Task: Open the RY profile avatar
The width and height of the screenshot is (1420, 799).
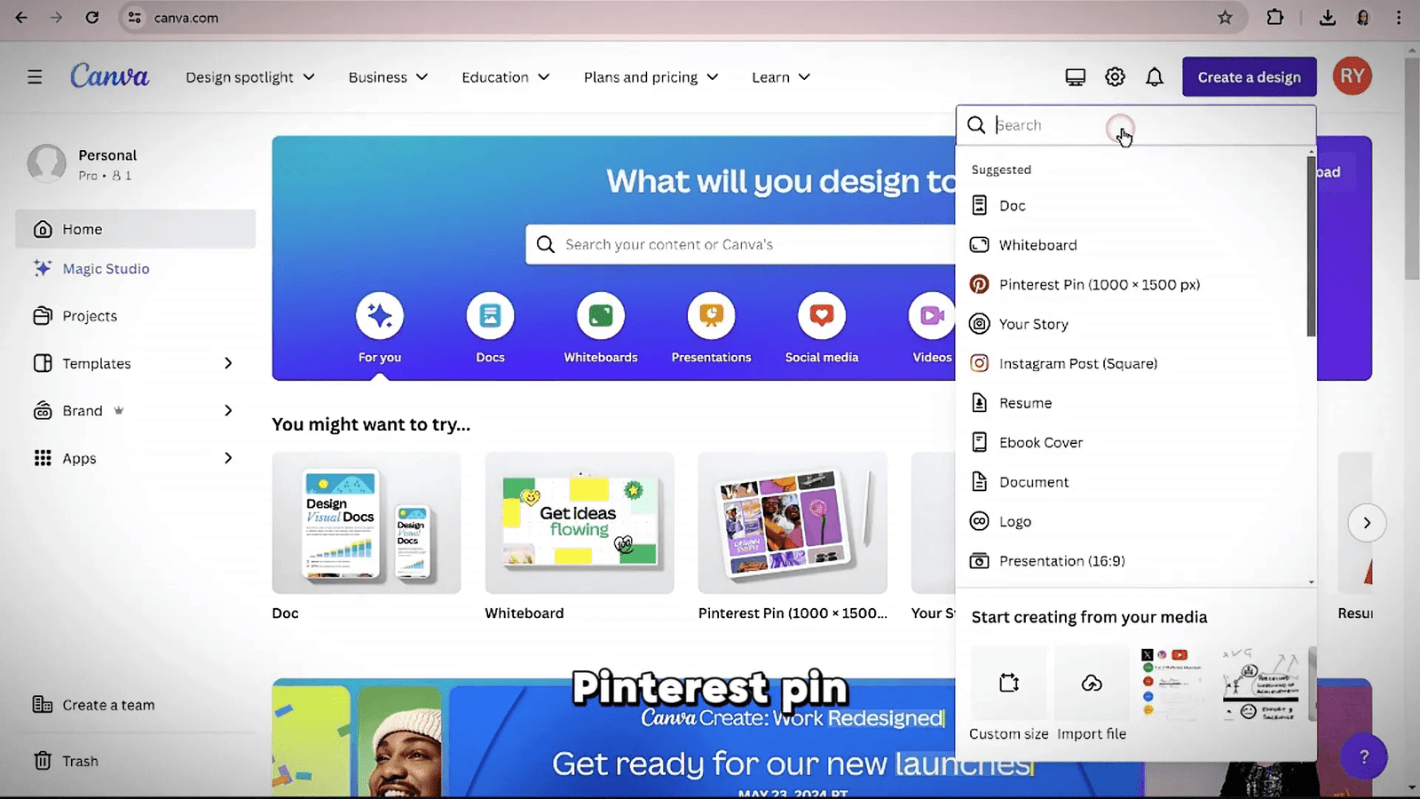Action: click(x=1352, y=76)
